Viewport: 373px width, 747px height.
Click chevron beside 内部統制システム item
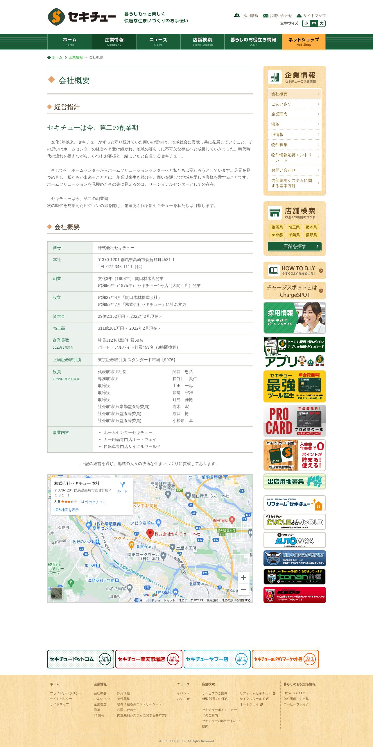coord(318,183)
